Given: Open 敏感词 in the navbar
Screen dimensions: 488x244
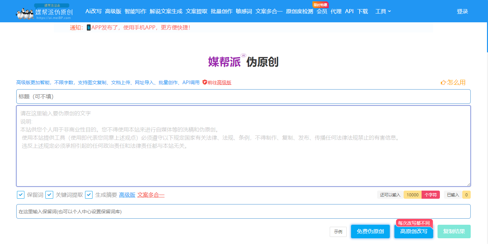Looking at the screenshot, I should point(244,11).
